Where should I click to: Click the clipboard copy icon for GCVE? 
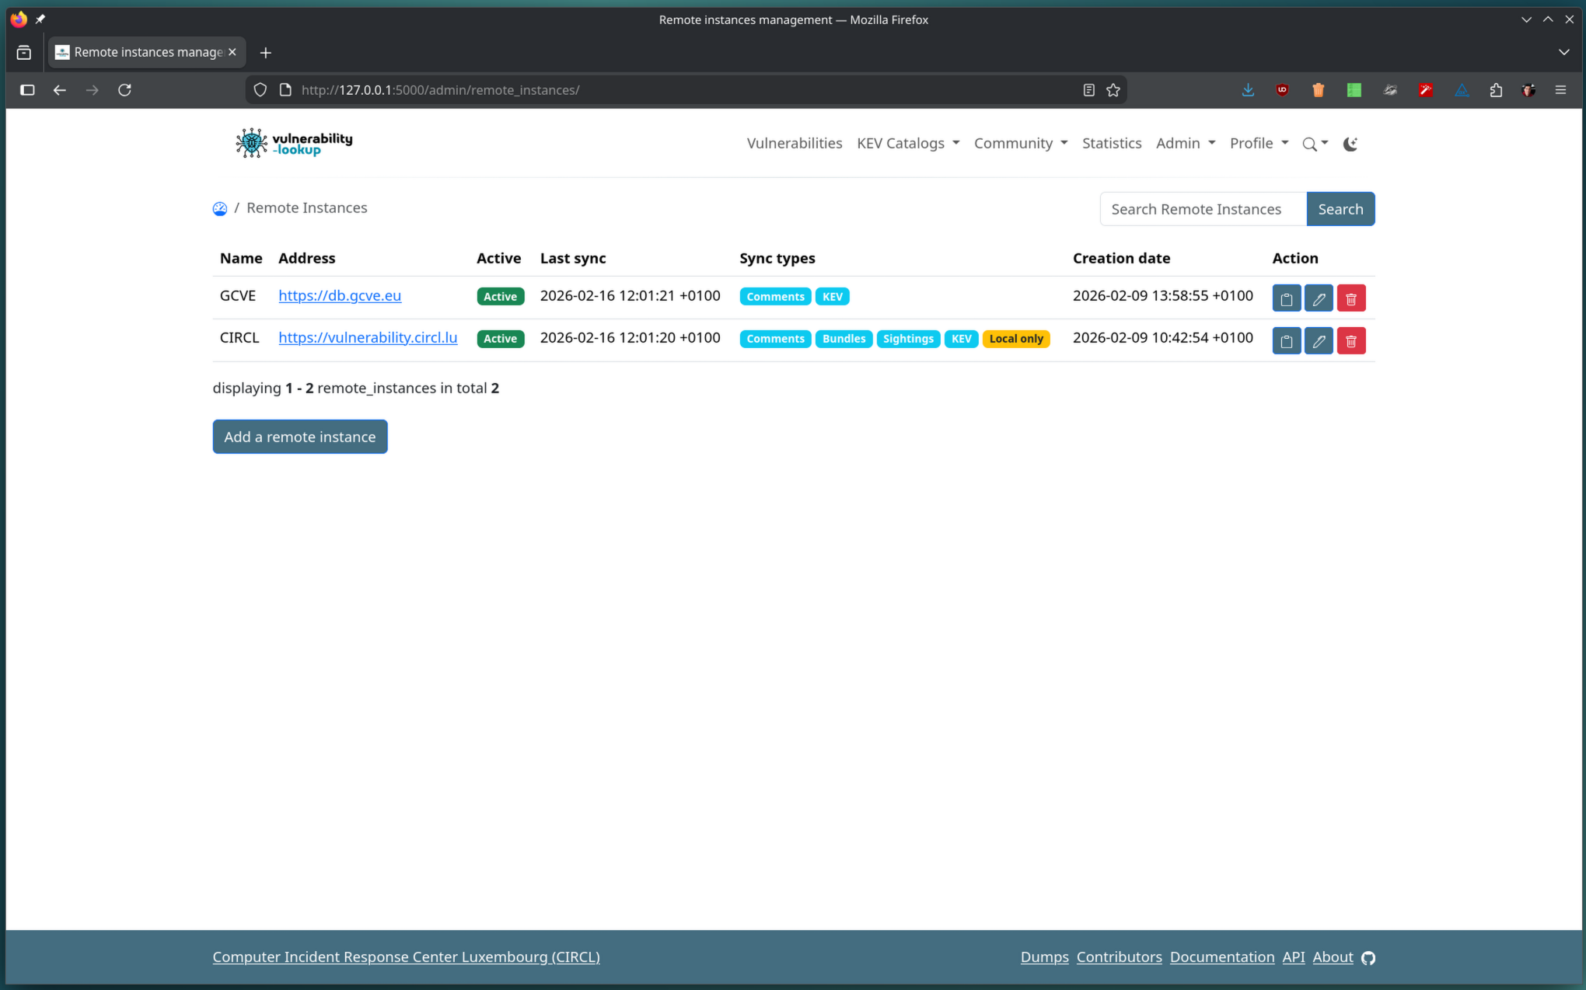[1286, 298]
